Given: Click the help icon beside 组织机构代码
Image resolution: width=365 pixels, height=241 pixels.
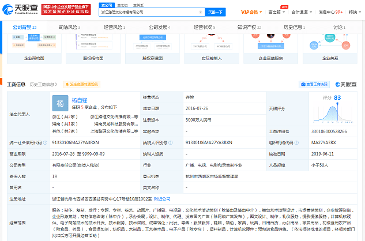Looking at the screenshot, I should [296, 143].
